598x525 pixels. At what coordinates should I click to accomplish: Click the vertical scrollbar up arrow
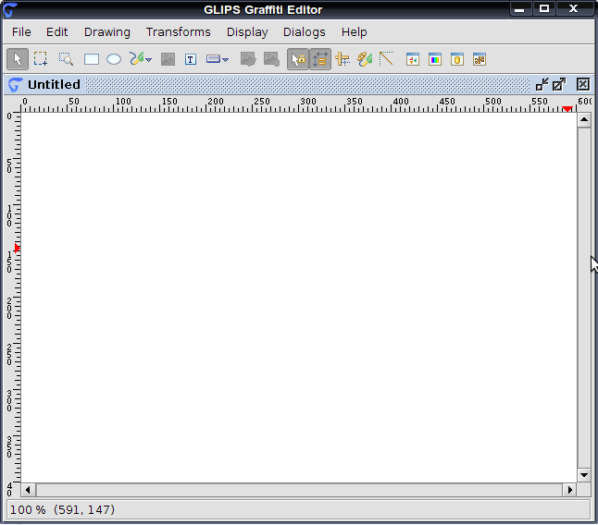584,120
